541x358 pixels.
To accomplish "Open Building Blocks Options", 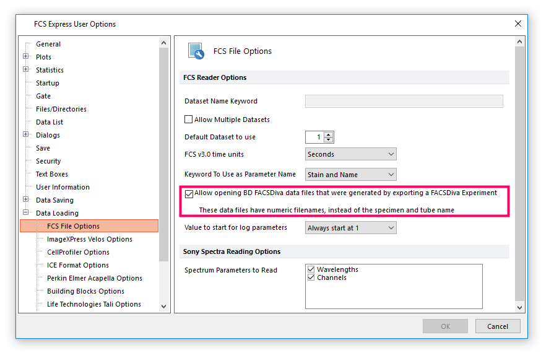I will point(85,291).
